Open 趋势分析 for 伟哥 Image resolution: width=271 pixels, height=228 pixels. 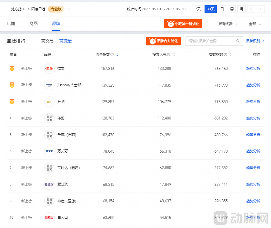tap(253, 118)
